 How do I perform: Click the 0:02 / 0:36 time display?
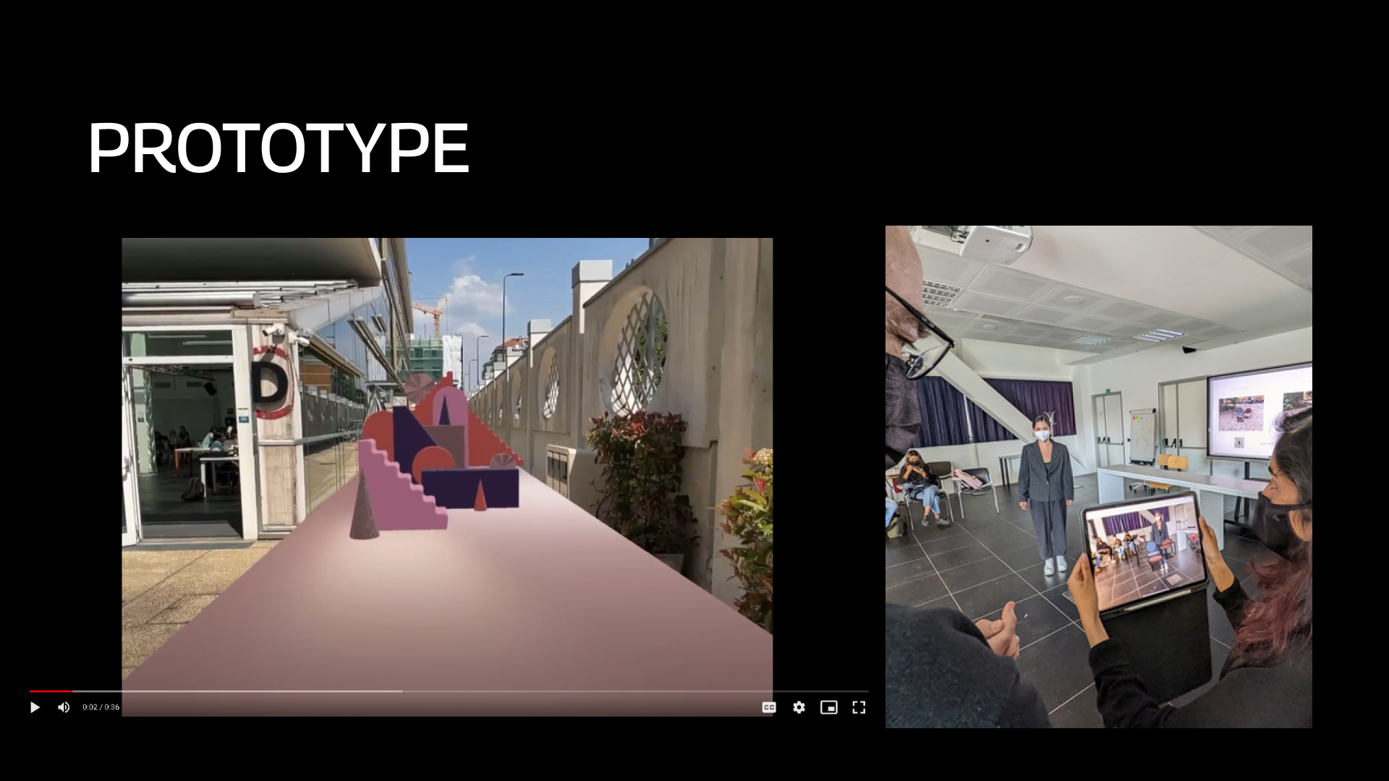(101, 707)
